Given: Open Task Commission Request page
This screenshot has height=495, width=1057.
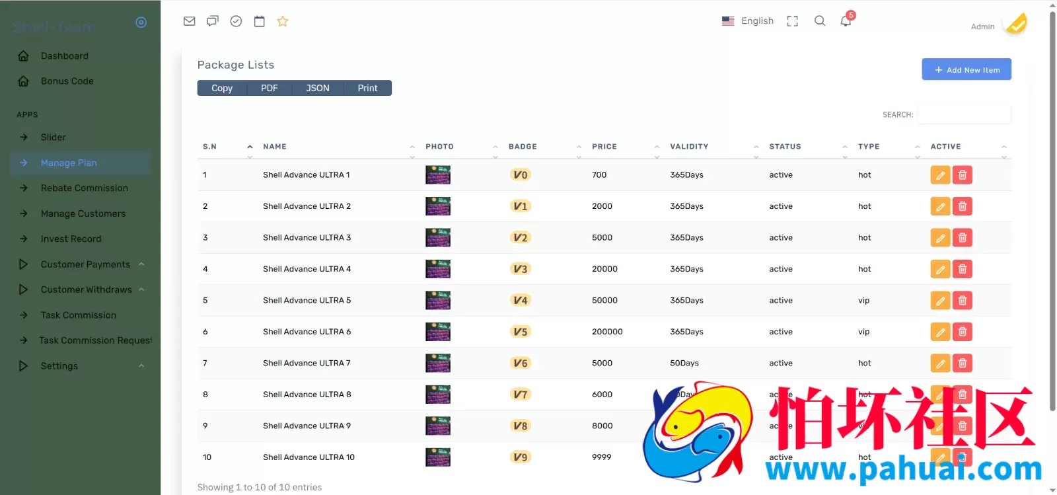Looking at the screenshot, I should [95, 341].
